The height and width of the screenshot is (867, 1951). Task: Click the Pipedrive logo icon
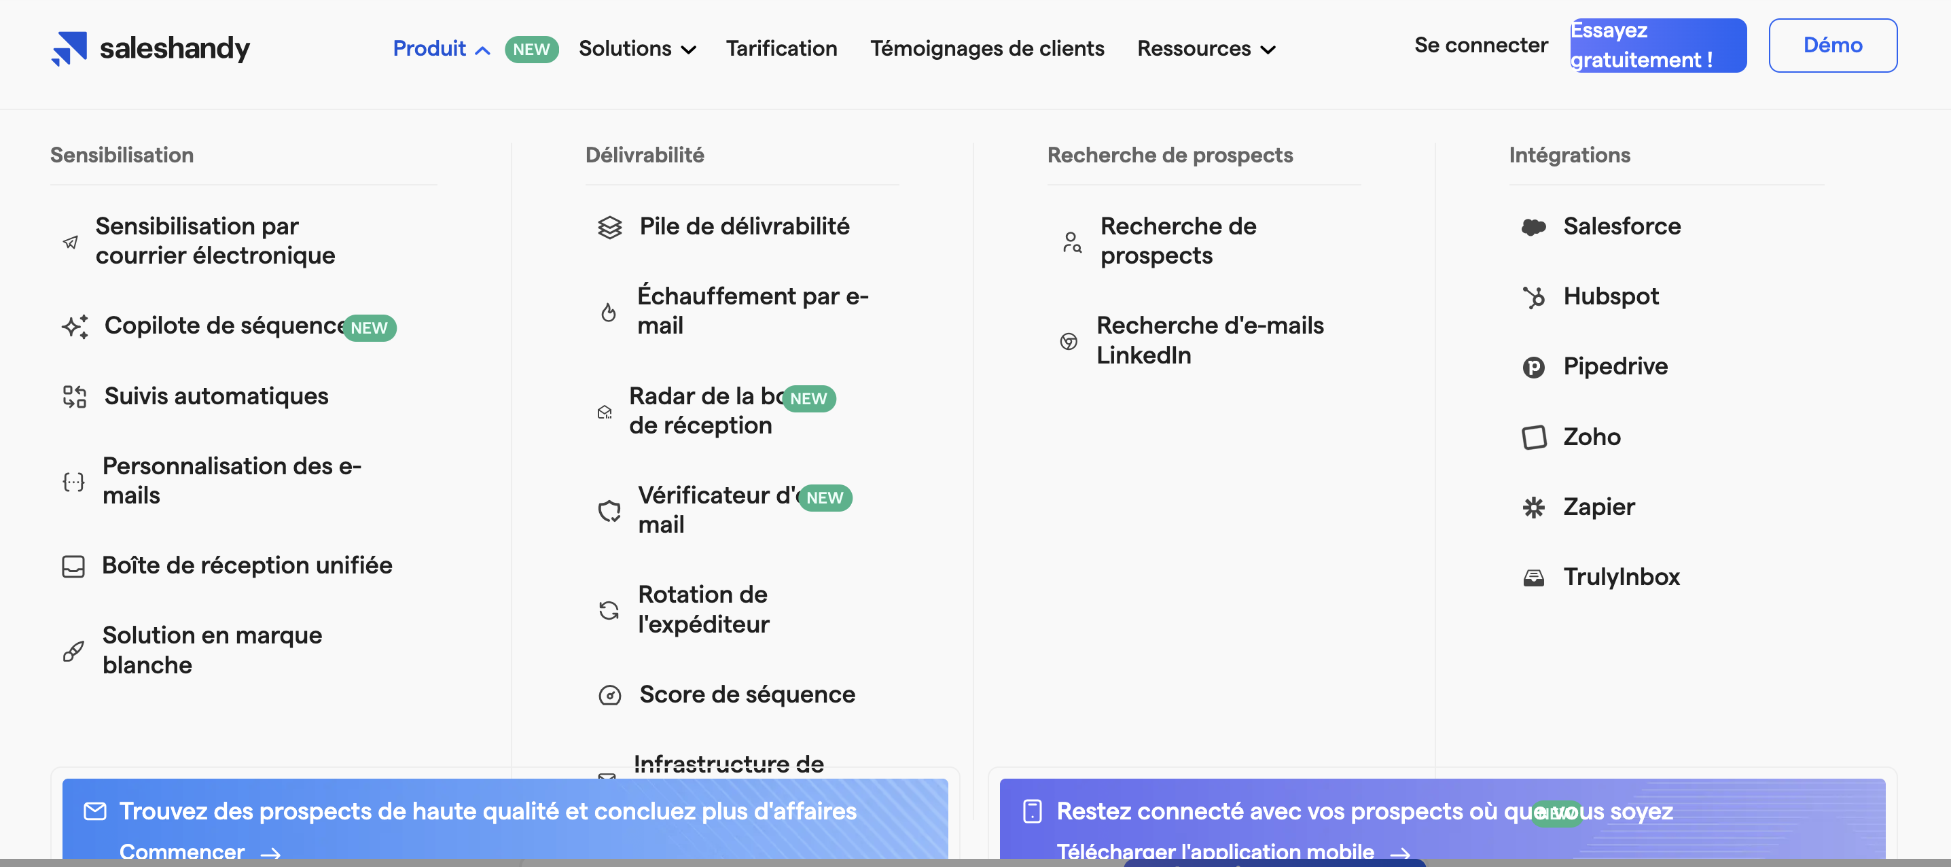coord(1533,368)
